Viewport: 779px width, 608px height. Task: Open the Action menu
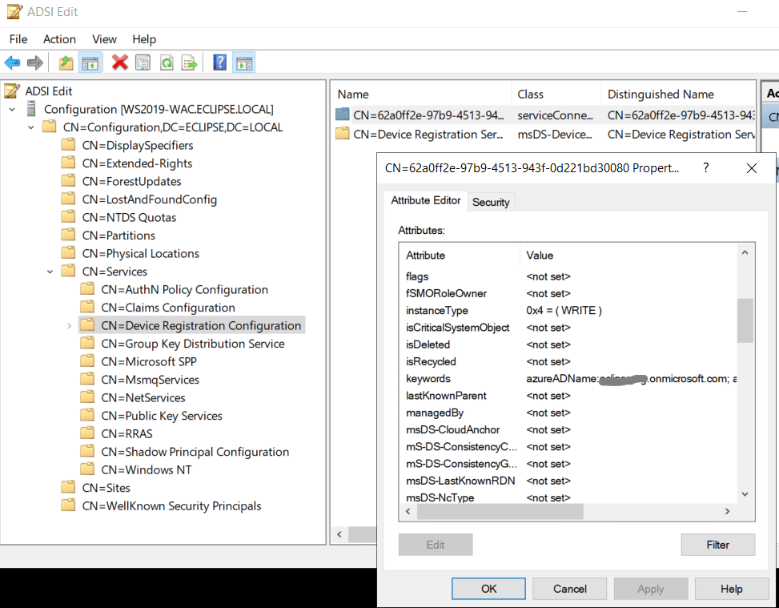(x=59, y=39)
